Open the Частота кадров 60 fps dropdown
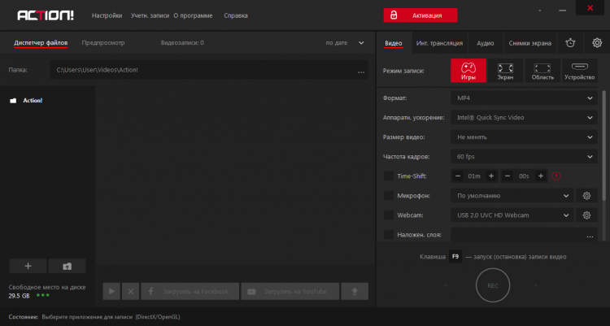Image resolution: width=610 pixels, height=326 pixels. (x=524, y=157)
